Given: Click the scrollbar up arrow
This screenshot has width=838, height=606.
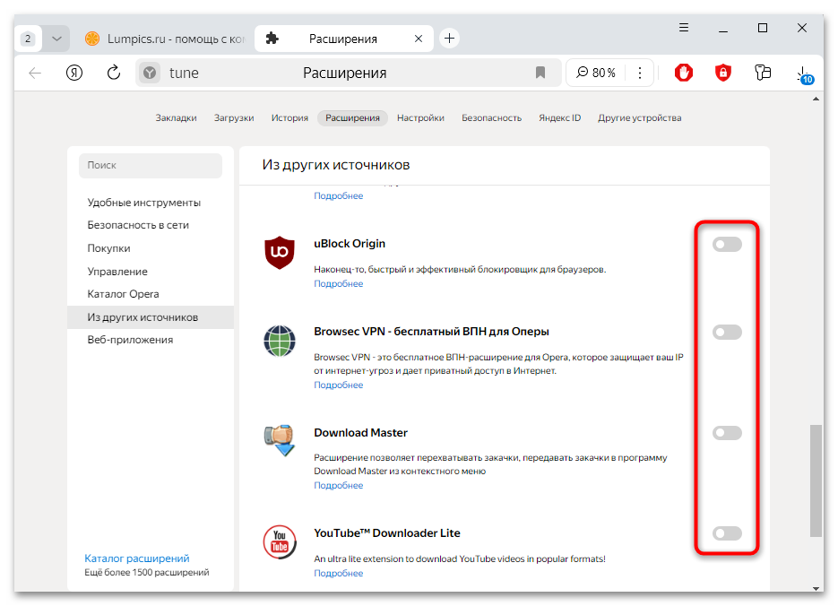Looking at the screenshot, I should (816, 99).
